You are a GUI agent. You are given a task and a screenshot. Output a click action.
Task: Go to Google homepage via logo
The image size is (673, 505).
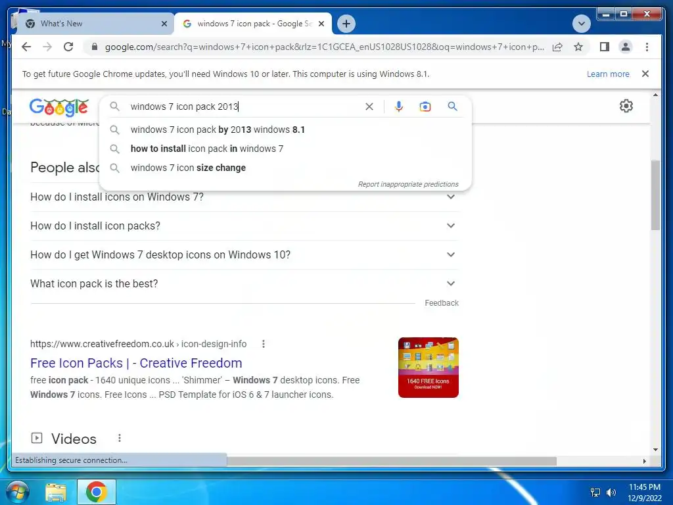pos(58,107)
